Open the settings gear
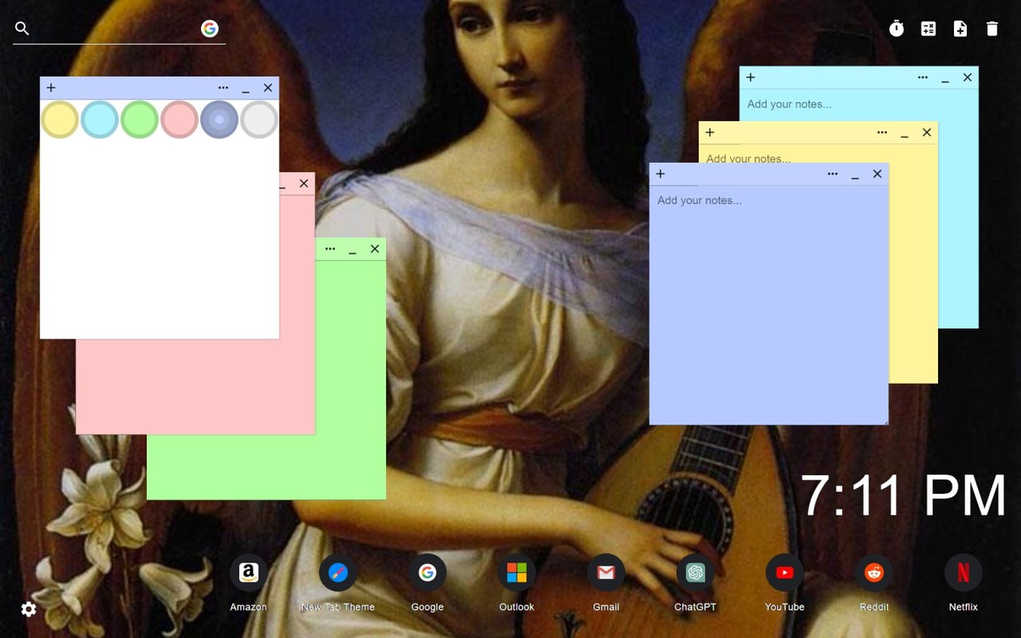 coord(29,609)
